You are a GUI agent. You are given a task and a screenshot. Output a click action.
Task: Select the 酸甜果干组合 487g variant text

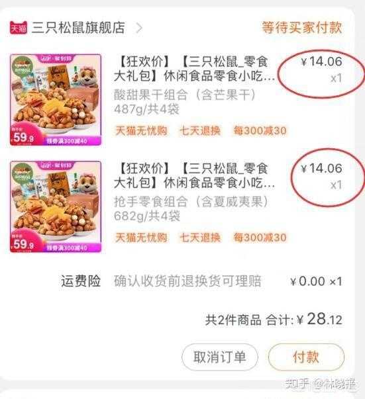pos(185,102)
